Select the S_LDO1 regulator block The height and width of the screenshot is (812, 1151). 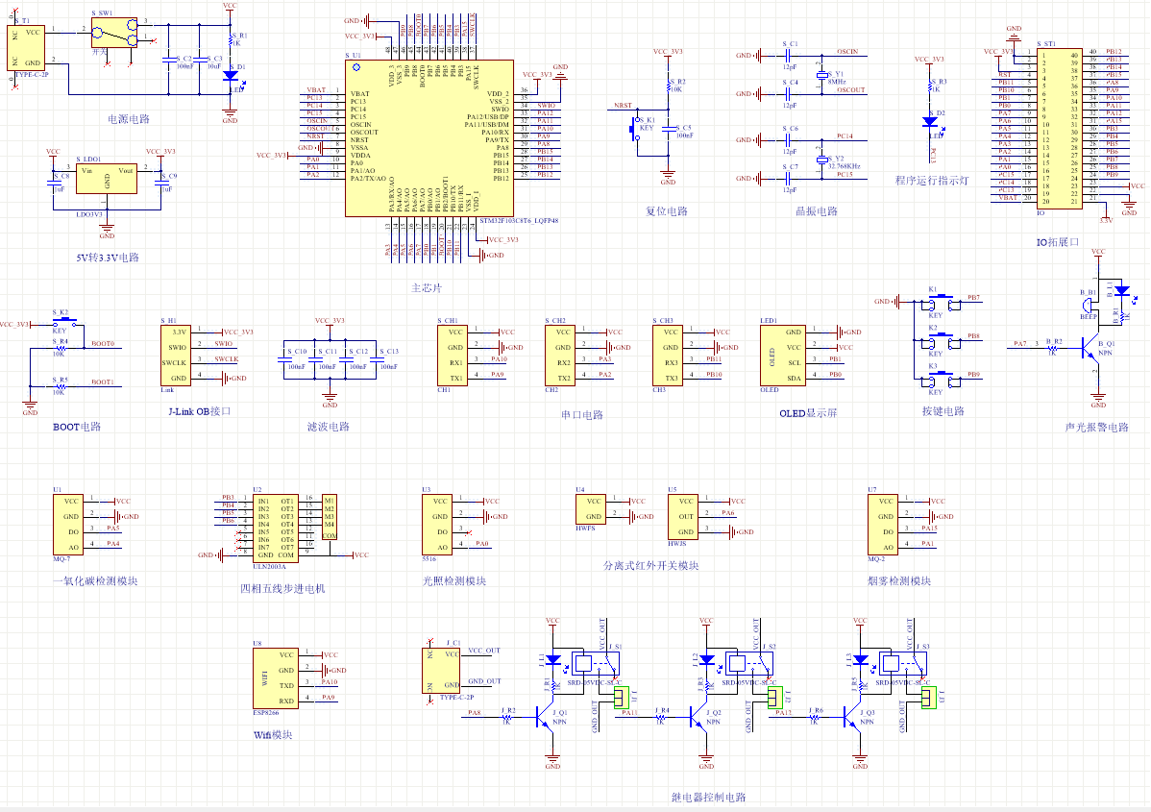[x=107, y=179]
